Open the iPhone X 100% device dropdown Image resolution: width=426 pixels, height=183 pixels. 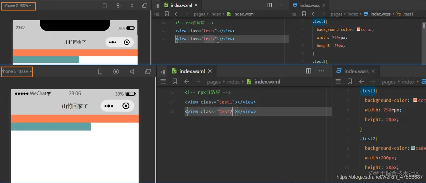(17, 6)
